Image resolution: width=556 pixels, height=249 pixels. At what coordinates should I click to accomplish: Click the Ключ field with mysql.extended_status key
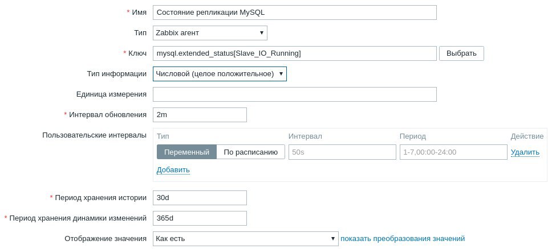coord(295,53)
